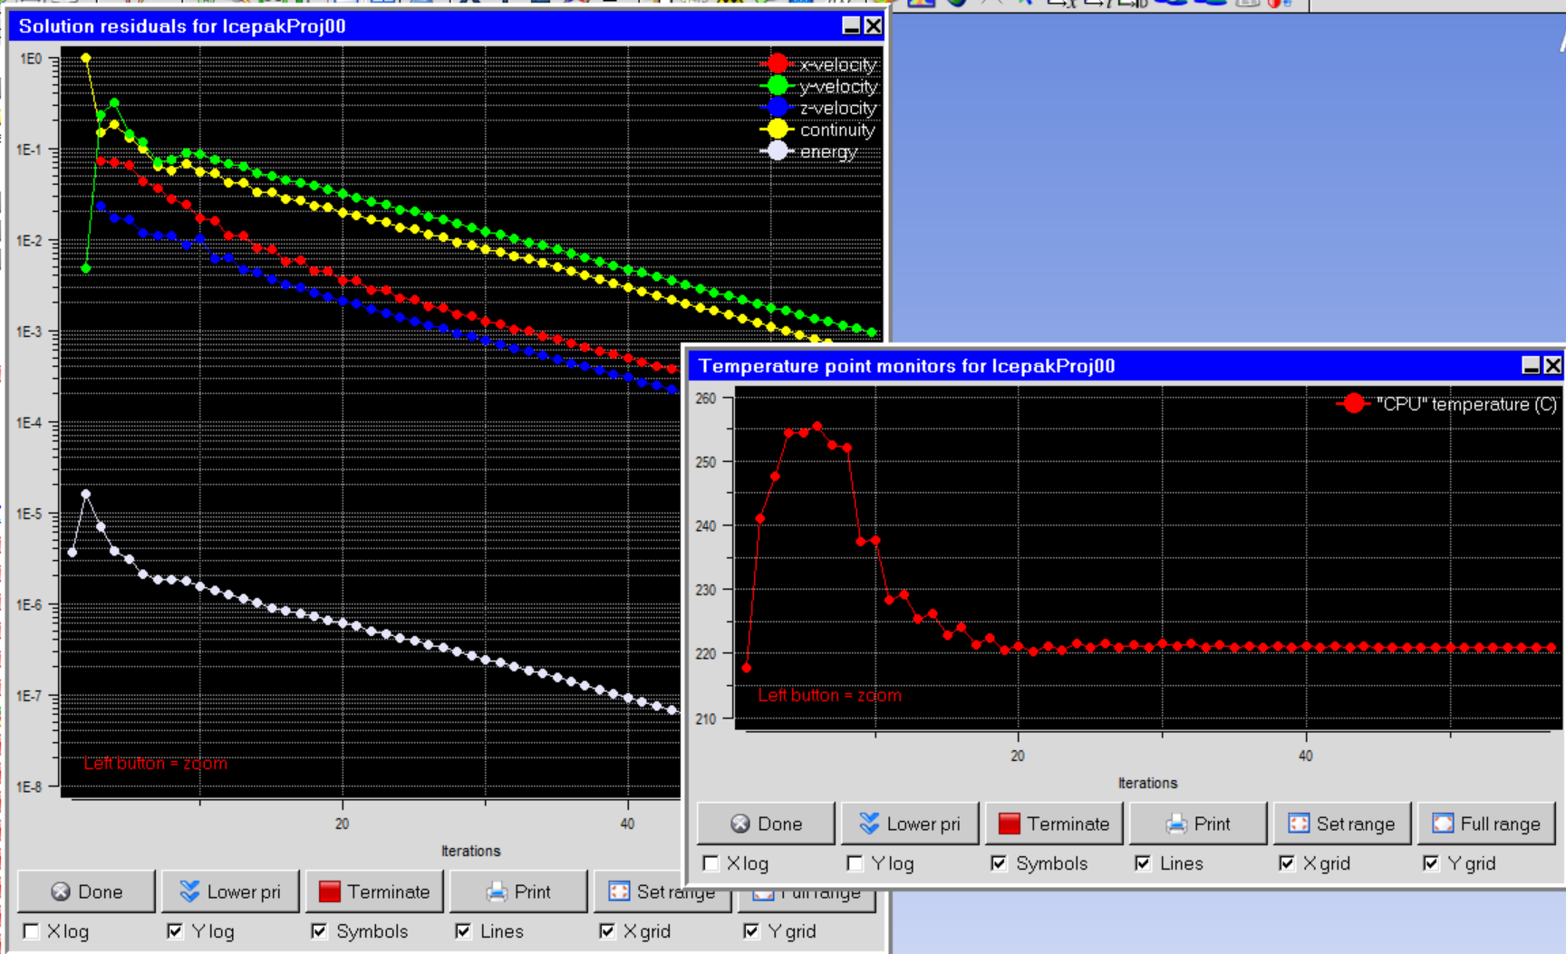Viewport: 1566px width, 954px height.
Task: Click the 1E0 y-axis tick label
Action: tap(31, 59)
